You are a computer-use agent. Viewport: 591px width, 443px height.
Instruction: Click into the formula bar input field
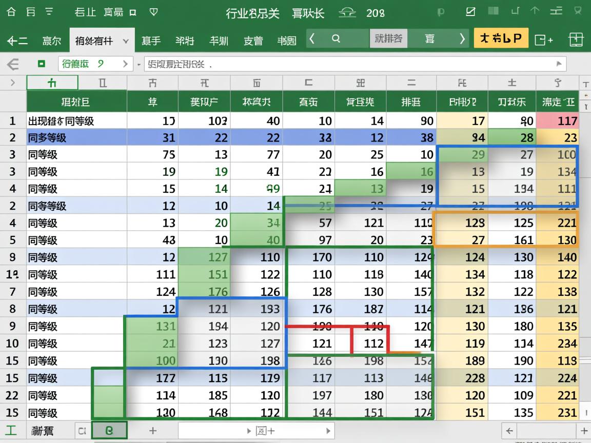[x=349, y=64]
